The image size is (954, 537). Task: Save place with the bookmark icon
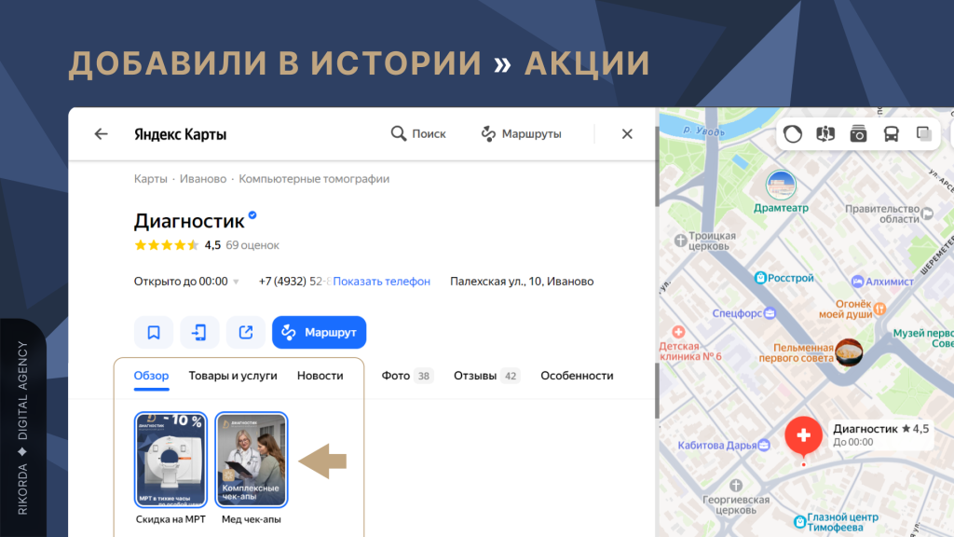(x=154, y=333)
